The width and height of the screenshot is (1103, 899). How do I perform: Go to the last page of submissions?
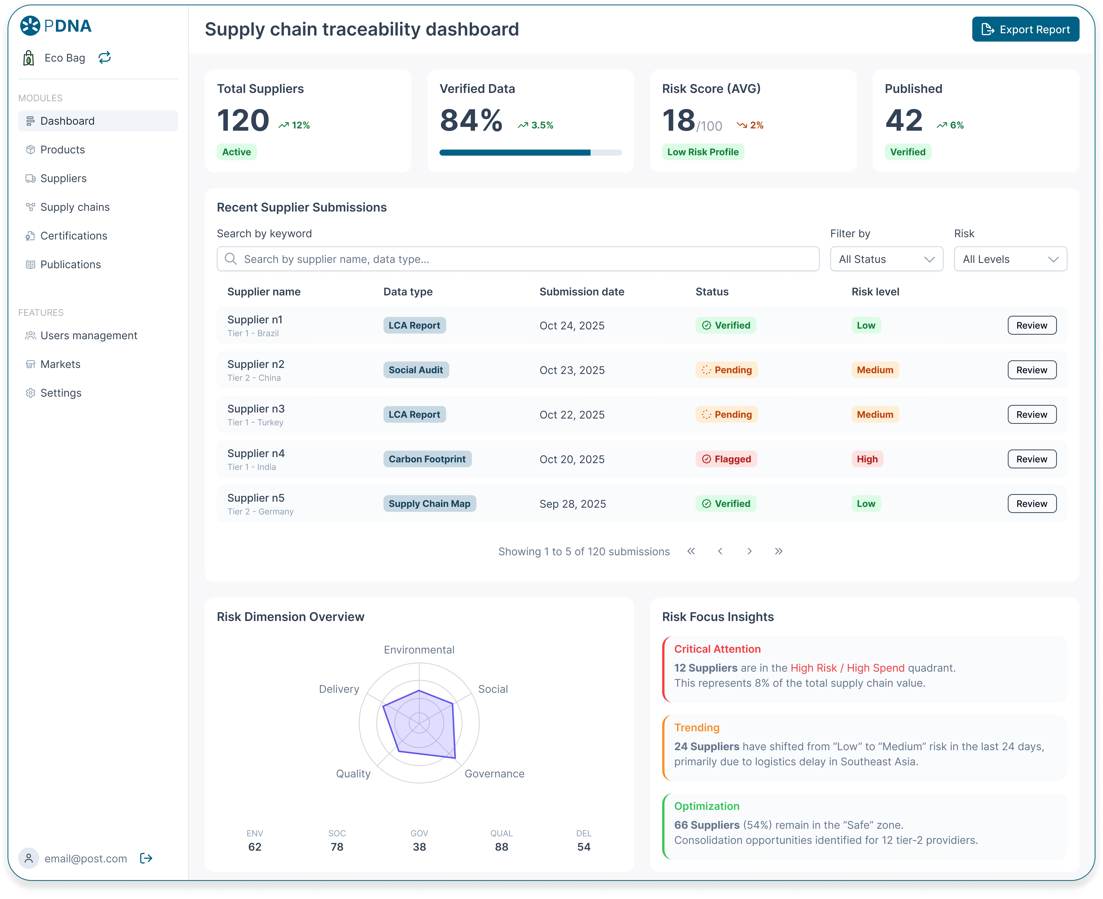click(778, 551)
